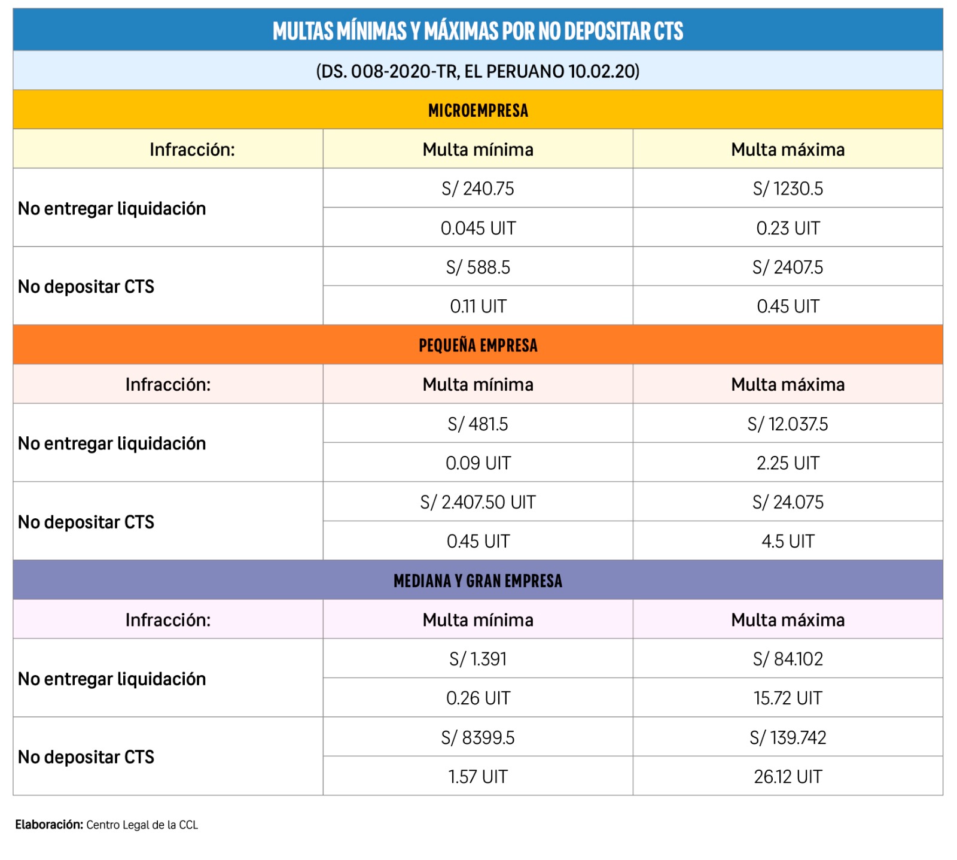The height and width of the screenshot is (860, 957).
Task: Click the blue title banner about CTS fines
Action: pos(478,31)
